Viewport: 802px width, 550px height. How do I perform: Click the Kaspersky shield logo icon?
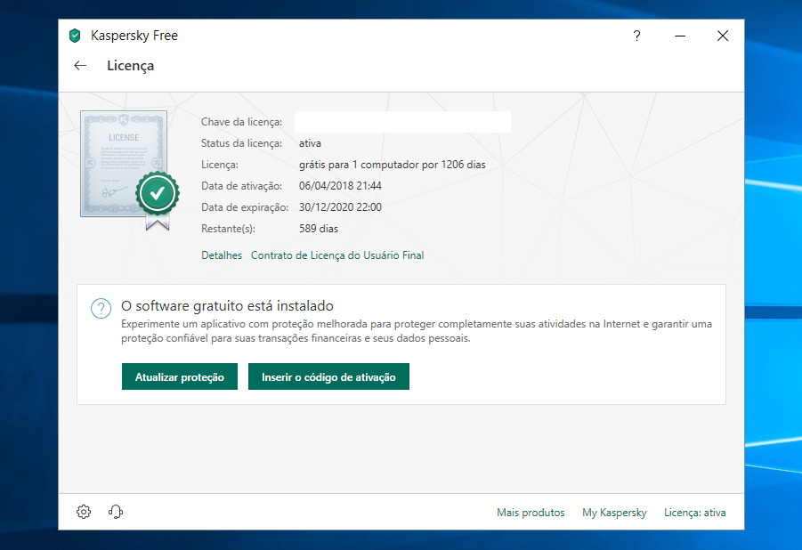pyautogui.click(x=75, y=36)
